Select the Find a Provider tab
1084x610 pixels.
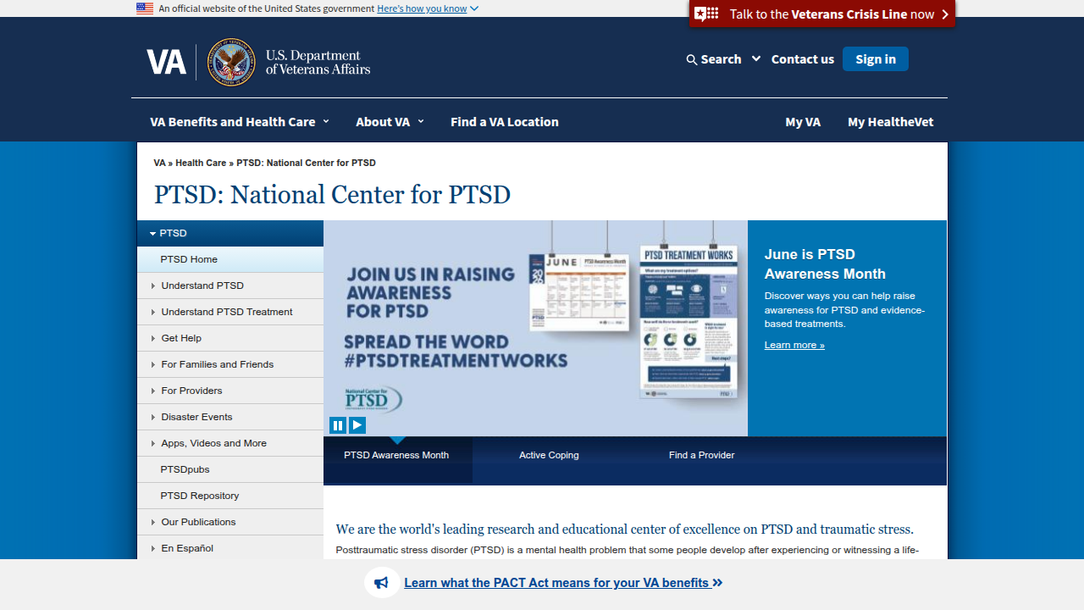701,455
